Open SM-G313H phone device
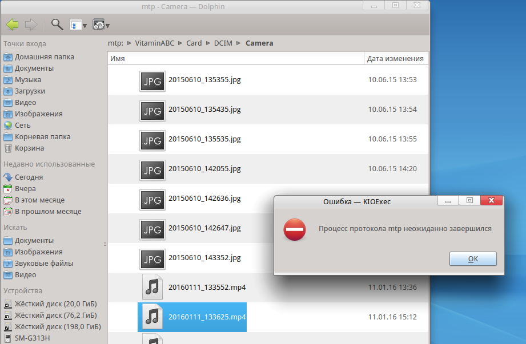Image resolution: width=526 pixels, height=344 pixels. [26, 338]
